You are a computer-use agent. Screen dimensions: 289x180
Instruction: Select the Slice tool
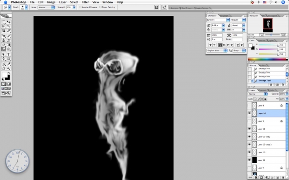[9, 31]
